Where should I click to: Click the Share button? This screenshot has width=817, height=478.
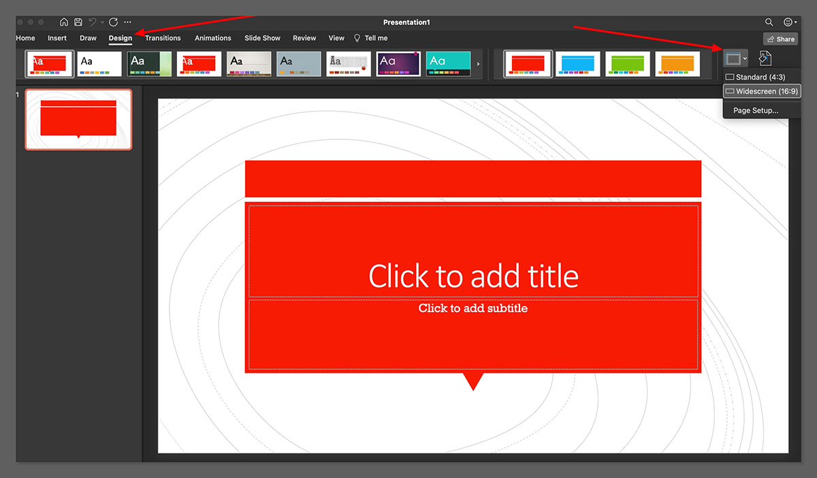coord(780,39)
